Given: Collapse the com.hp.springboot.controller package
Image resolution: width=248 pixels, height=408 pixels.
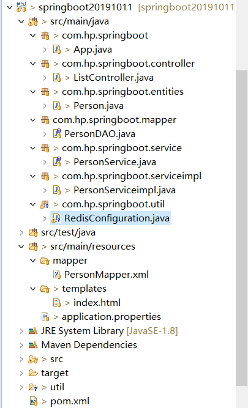Looking at the screenshot, I should click(x=33, y=64).
